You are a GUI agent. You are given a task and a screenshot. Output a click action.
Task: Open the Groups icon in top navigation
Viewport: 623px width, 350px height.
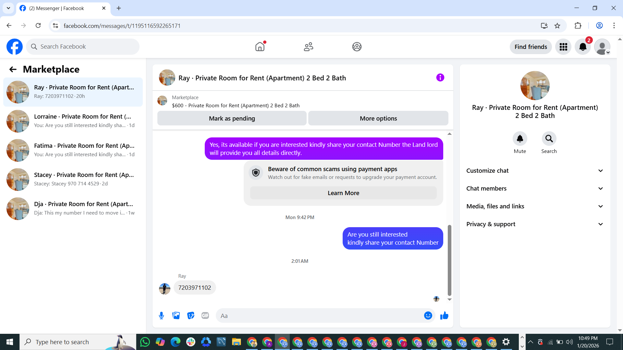(357, 47)
